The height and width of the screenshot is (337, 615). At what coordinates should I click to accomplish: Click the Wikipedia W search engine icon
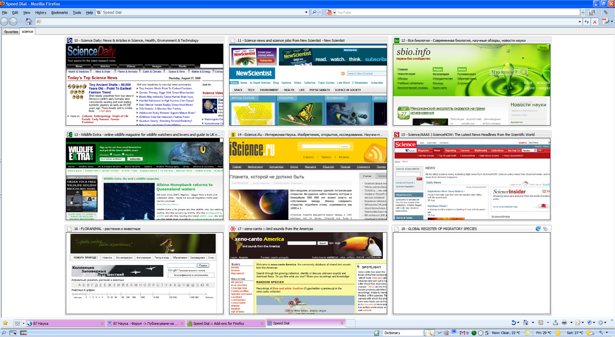(99, 12)
